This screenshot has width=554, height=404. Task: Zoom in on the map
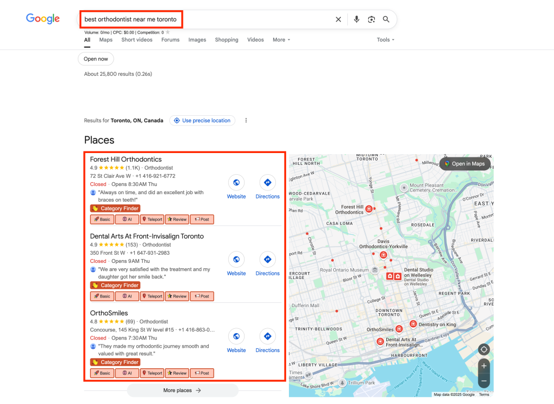click(x=484, y=366)
